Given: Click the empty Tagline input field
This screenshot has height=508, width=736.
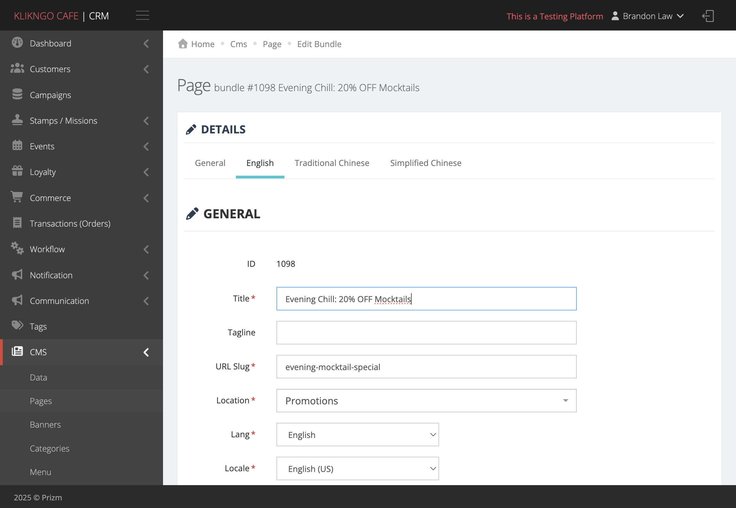Looking at the screenshot, I should point(426,333).
